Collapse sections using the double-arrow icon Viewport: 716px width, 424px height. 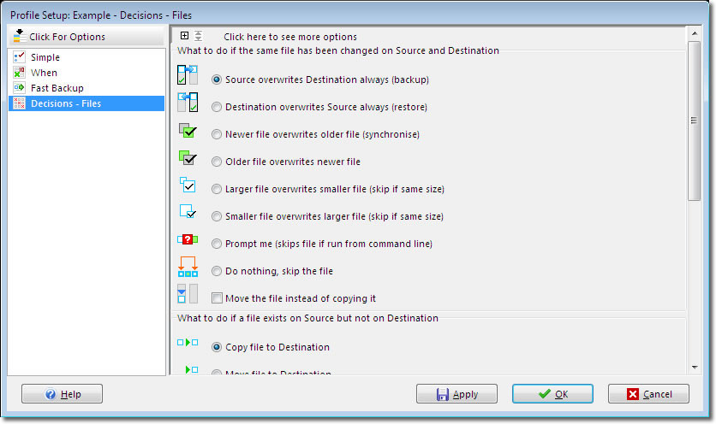coord(198,36)
